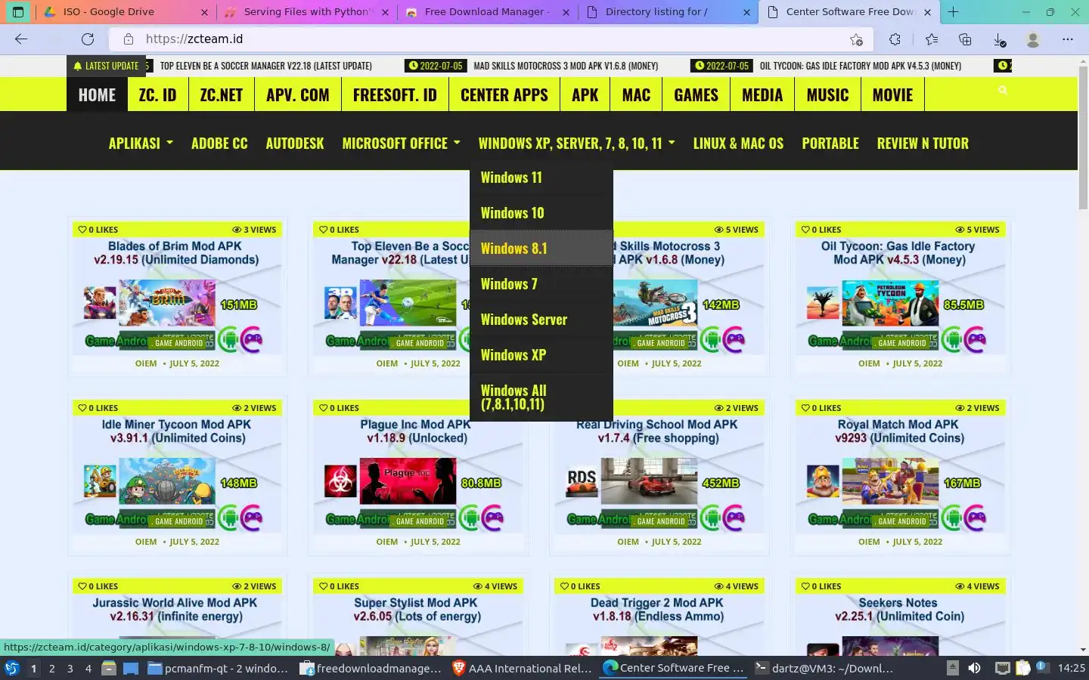
Task: Open the Portable category
Action: [830, 143]
